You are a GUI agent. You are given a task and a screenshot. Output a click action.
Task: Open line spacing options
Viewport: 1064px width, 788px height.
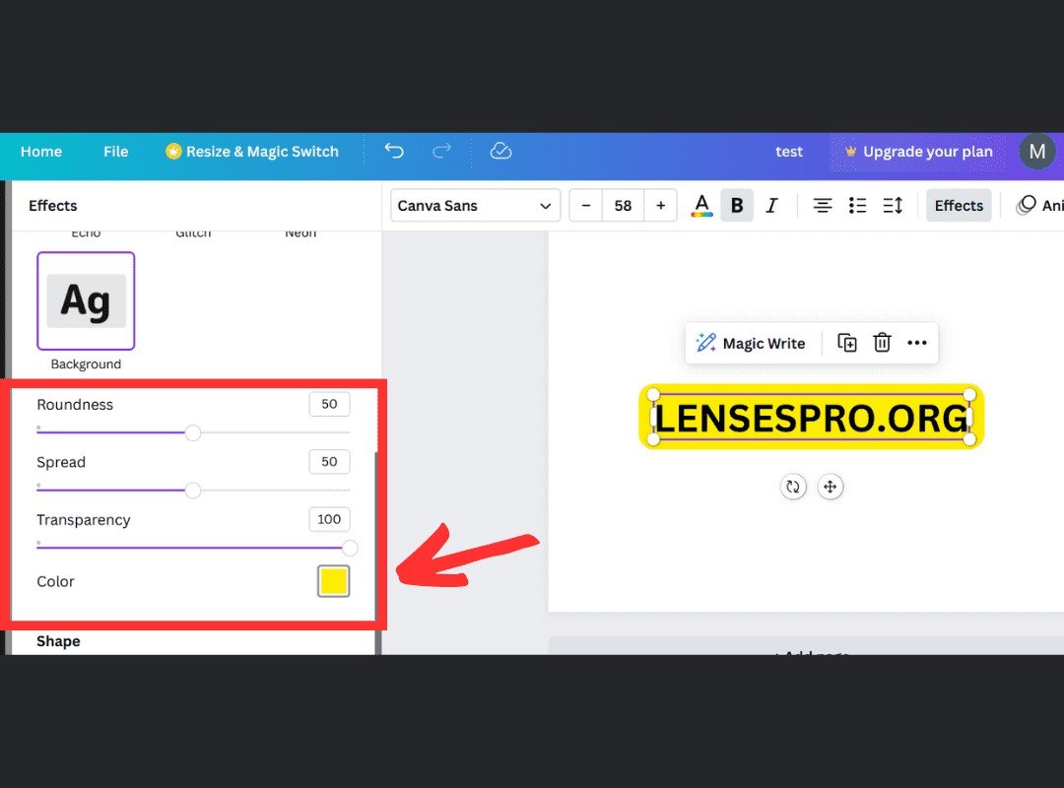click(x=893, y=206)
